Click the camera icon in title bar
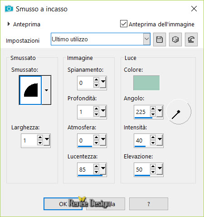The height and width of the screenshot is (217, 204). [9, 9]
